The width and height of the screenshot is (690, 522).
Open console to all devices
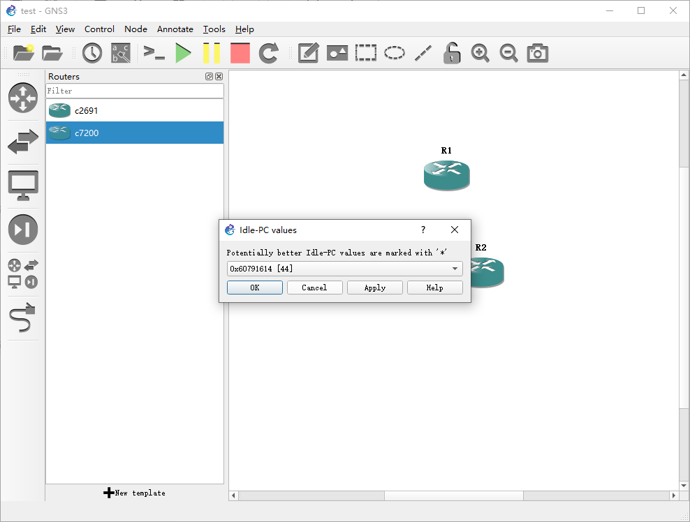click(154, 53)
